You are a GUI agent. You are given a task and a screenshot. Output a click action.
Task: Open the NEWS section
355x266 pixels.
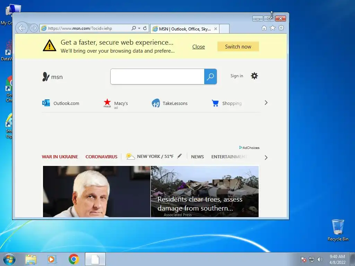pyautogui.click(x=197, y=157)
